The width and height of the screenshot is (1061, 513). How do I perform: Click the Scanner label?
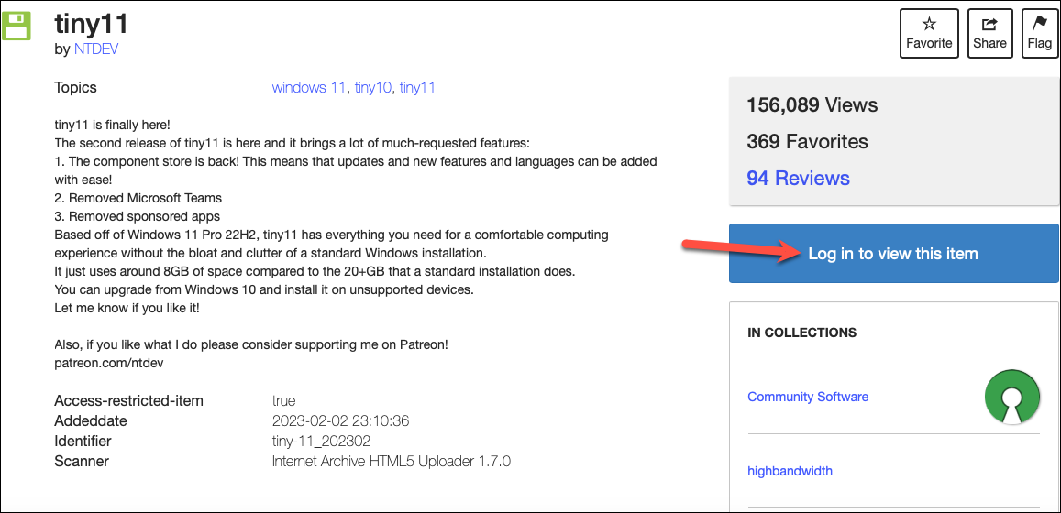[82, 462]
